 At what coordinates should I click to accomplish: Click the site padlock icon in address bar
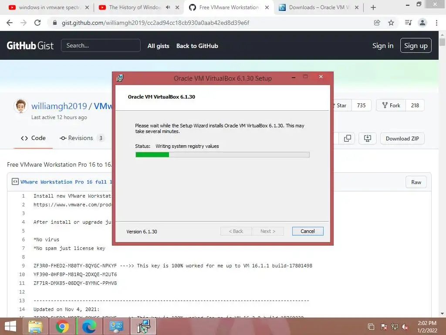pyautogui.click(x=55, y=23)
